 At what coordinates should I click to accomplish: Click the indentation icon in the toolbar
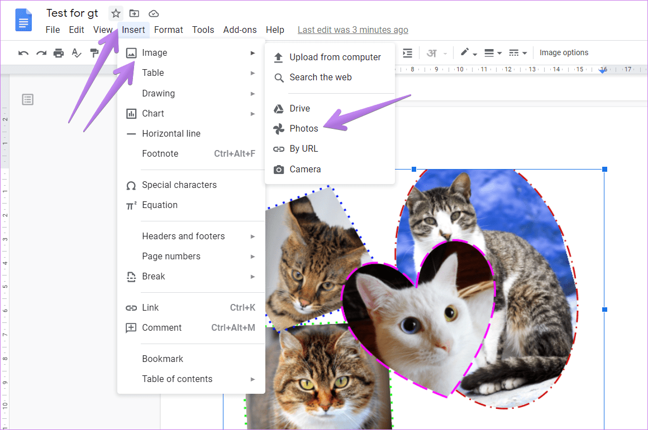click(x=407, y=53)
